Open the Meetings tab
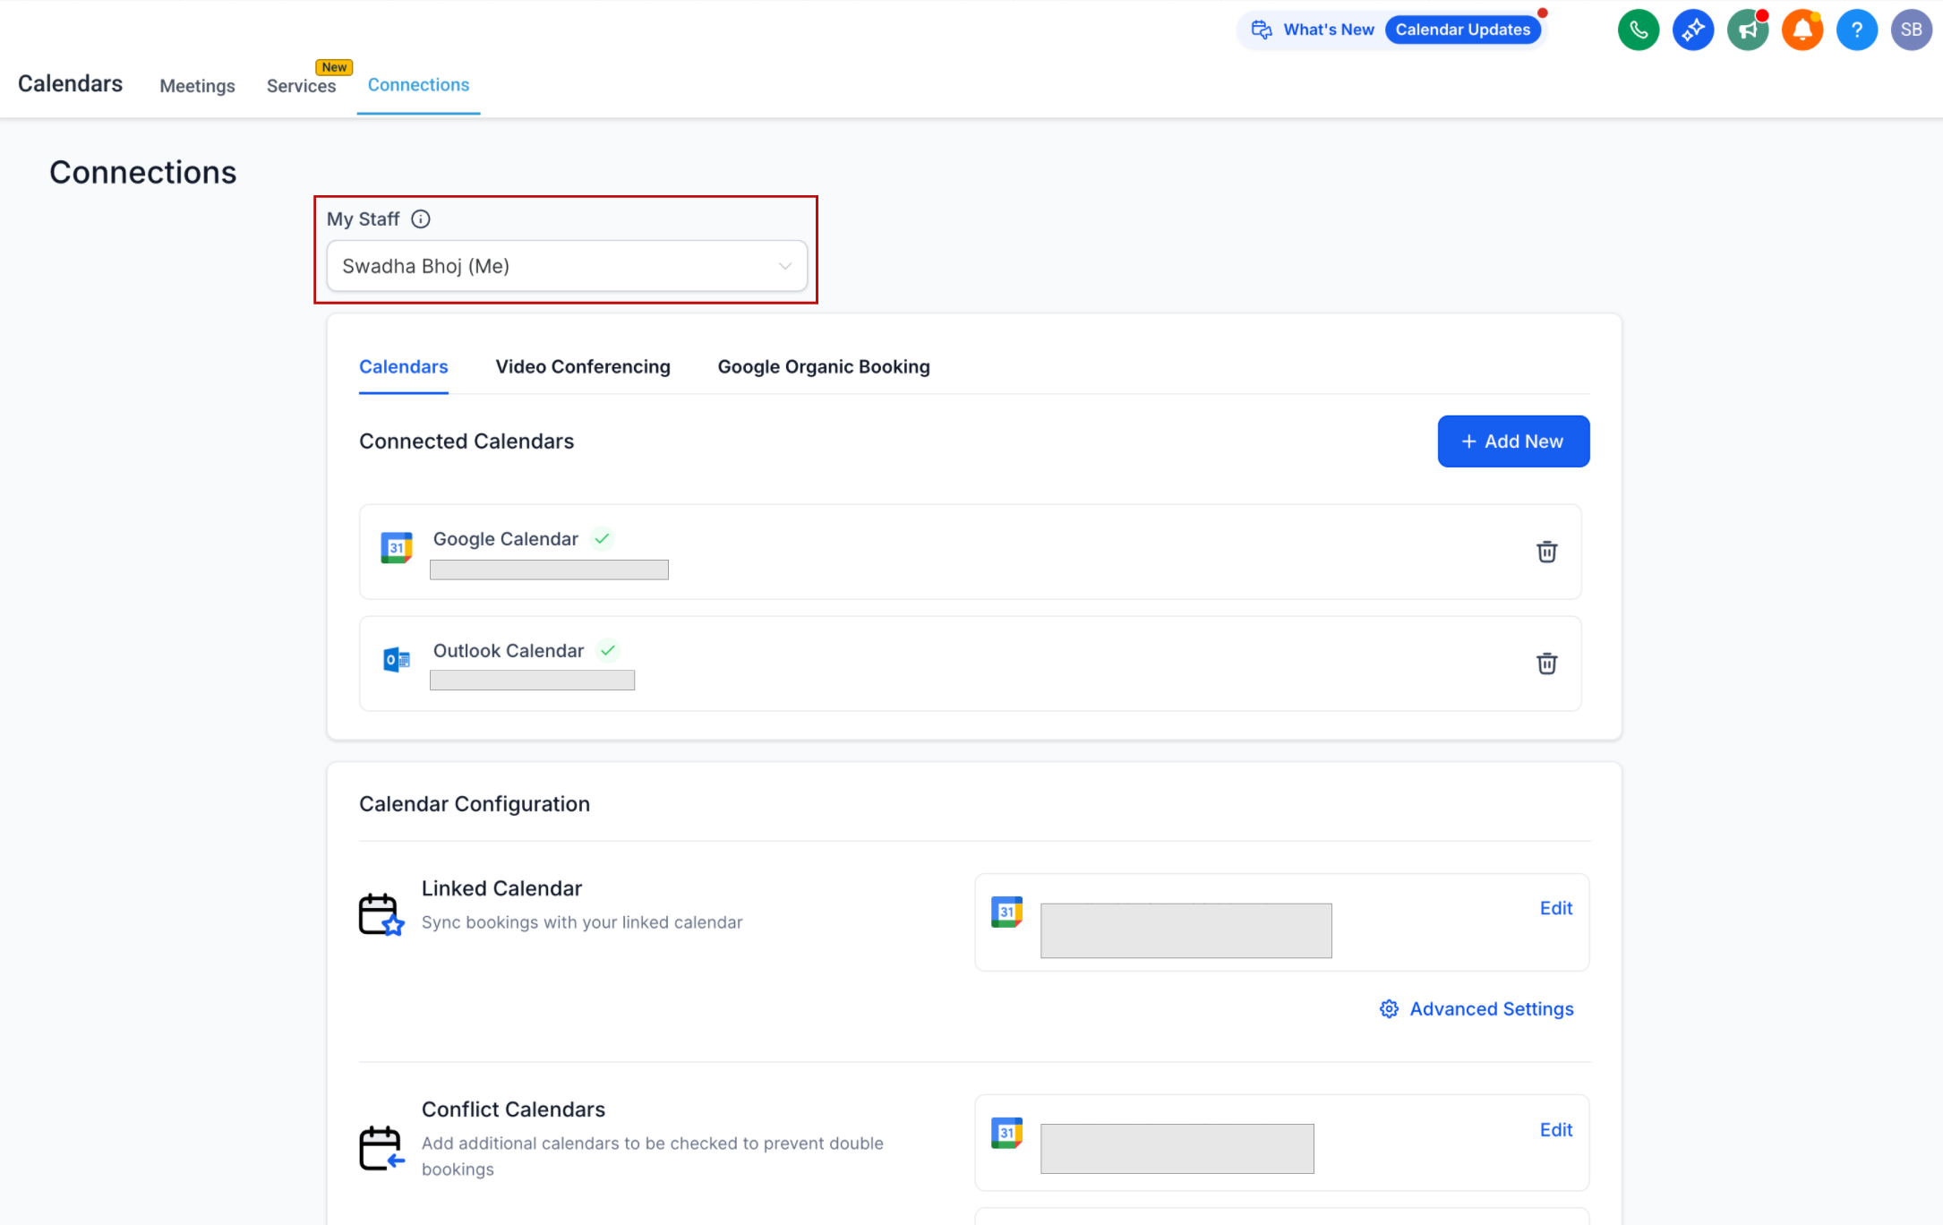1943x1225 pixels. 197,86
